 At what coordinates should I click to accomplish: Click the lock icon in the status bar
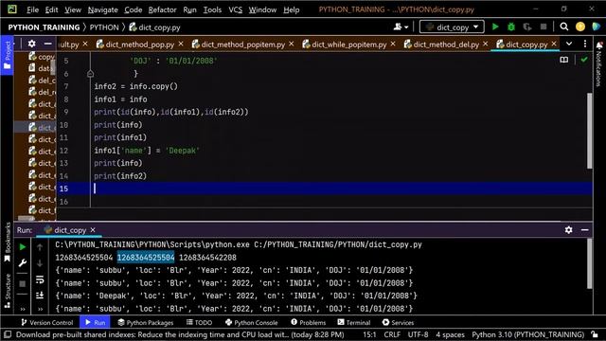click(x=595, y=334)
